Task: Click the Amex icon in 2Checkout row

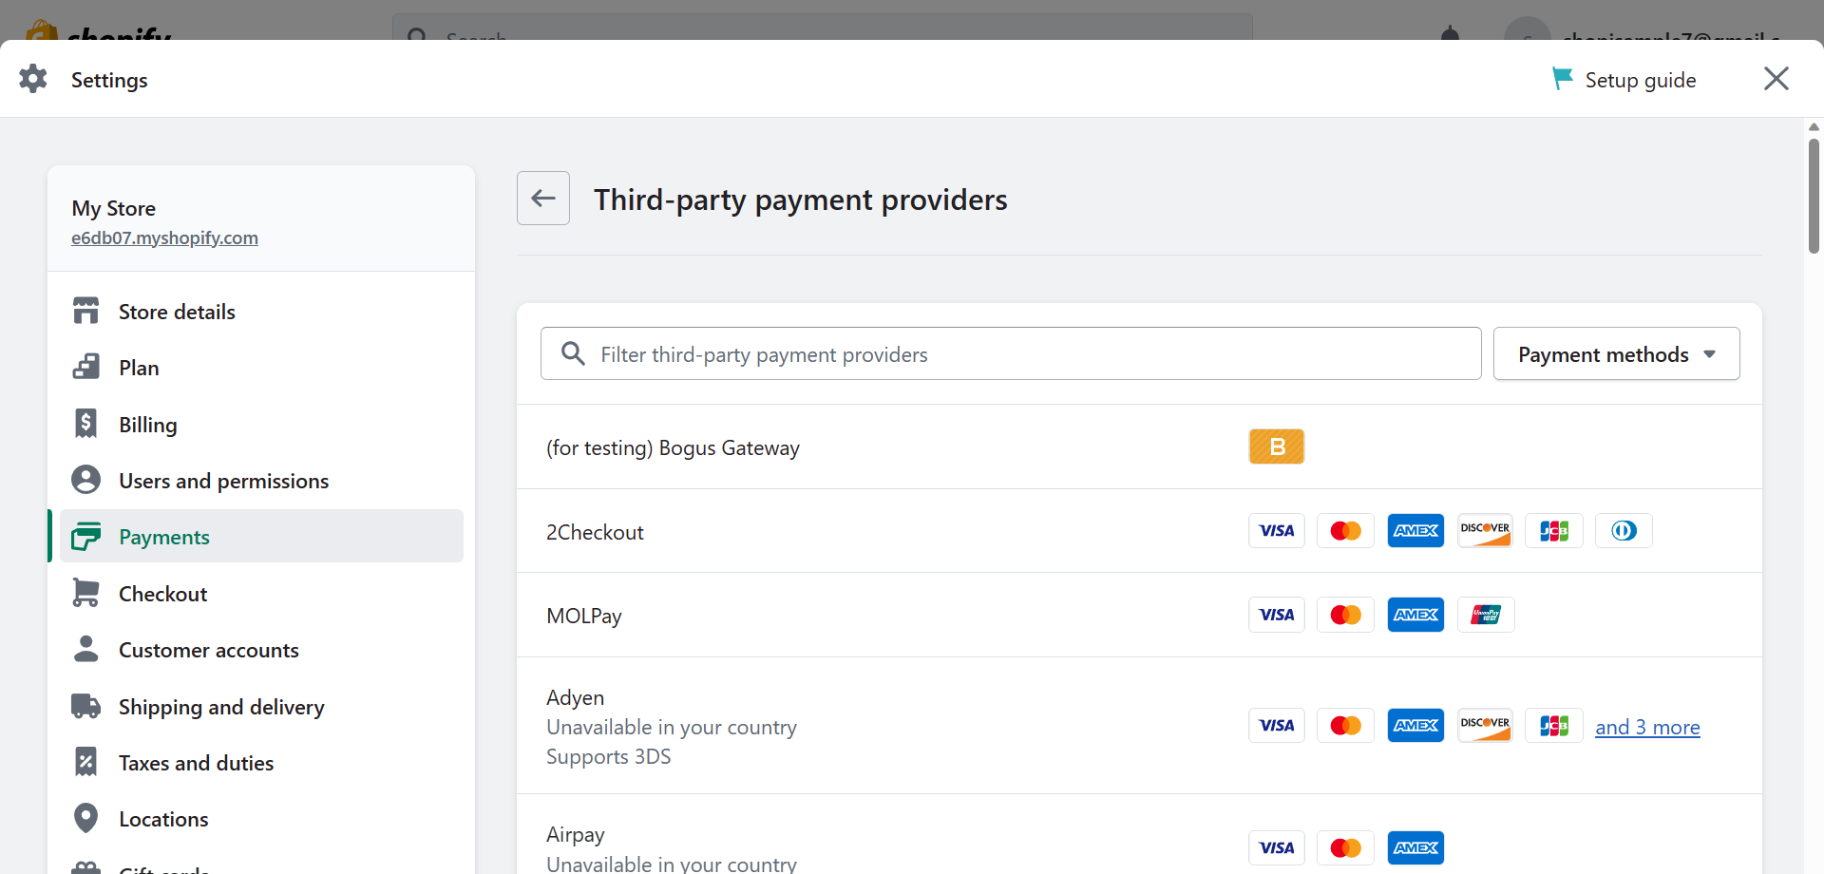Action: pyautogui.click(x=1415, y=530)
